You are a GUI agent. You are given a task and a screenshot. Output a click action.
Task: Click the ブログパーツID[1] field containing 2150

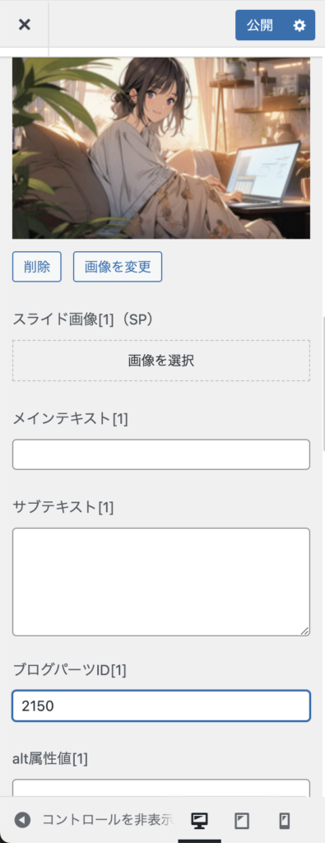pyautogui.click(x=161, y=706)
